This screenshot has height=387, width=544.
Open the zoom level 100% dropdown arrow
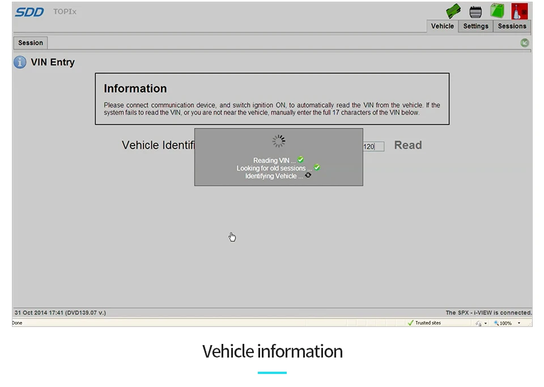coord(519,323)
